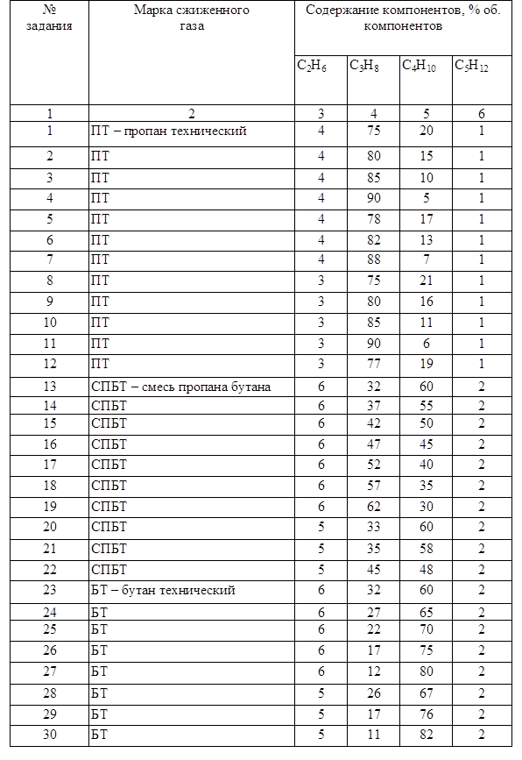Click value 15 in task row 2
This screenshot has width=522, height=760.
(427, 156)
